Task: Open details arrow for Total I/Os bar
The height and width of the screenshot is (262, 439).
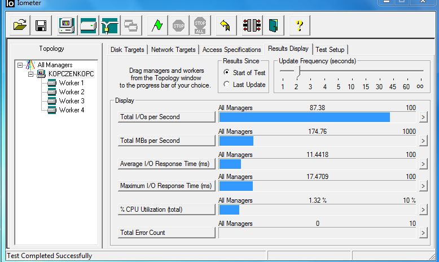Action: 423,117
